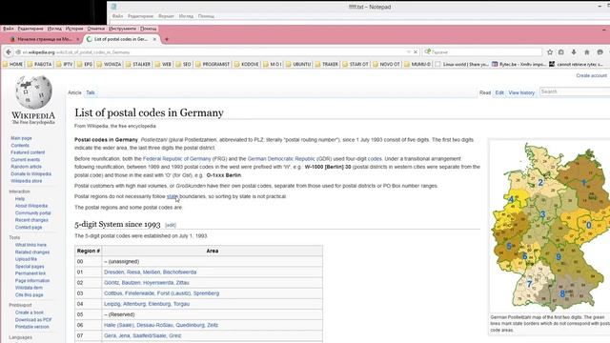
Task: Open the UBUNTU bookmarks folder
Action: point(298,64)
